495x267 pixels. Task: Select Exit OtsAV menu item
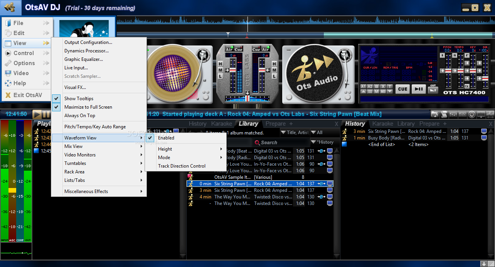tap(27, 95)
